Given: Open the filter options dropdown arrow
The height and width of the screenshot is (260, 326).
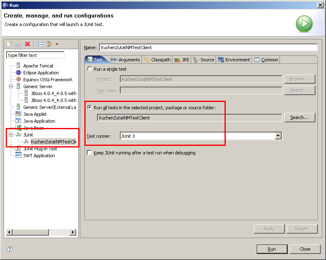Looking at the screenshot, I should [x=57, y=44].
